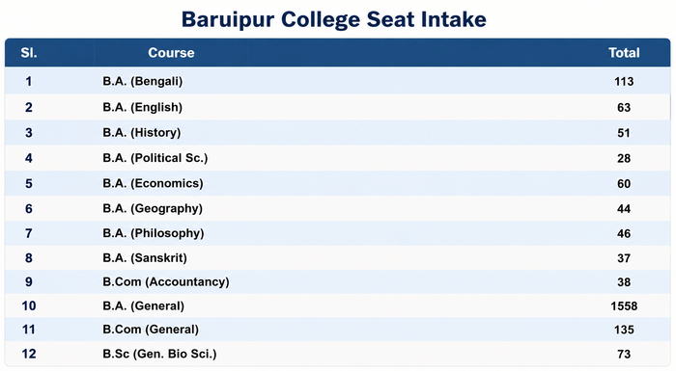Viewport: 676px width, 371px height.
Task: Select the B.Sc (Gen. Bio Sci.) entry
Action: tap(159, 354)
